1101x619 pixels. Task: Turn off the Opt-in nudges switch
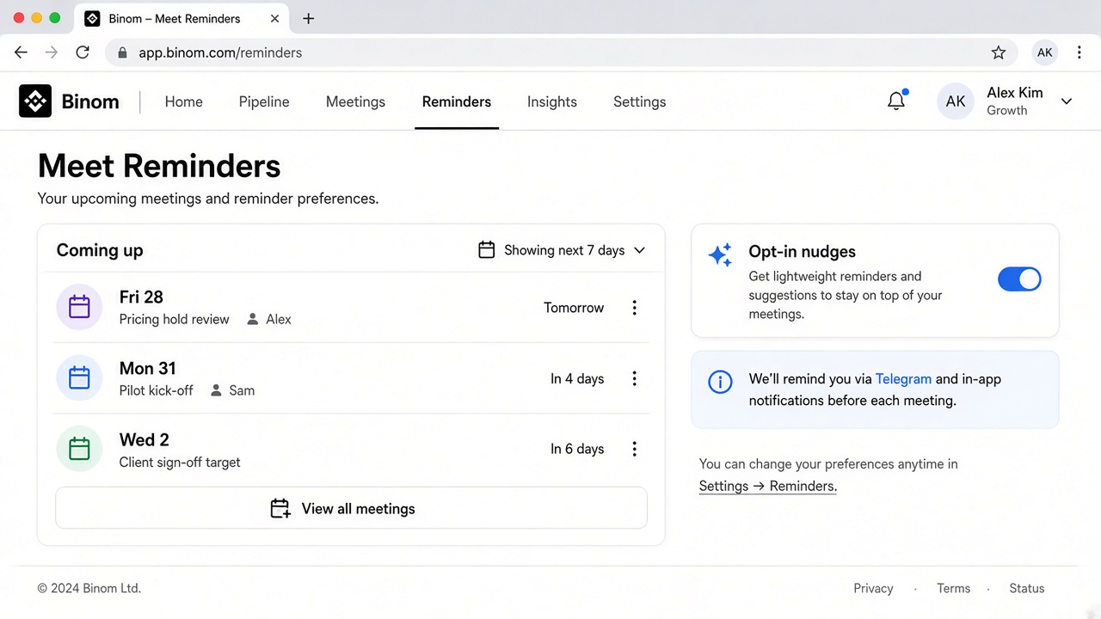(x=1019, y=279)
